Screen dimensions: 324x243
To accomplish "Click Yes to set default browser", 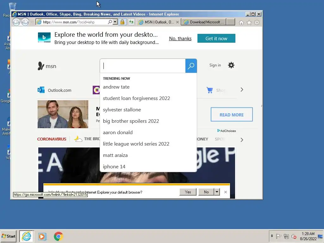I will (x=188, y=192).
